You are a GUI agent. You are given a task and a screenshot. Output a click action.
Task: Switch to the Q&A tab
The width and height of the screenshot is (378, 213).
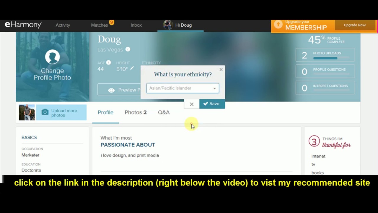coord(164,112)
